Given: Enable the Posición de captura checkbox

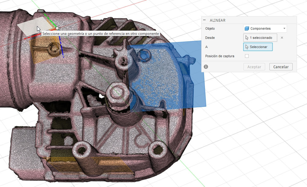Looking at the screenshot, I should click(x=247, y=56).
